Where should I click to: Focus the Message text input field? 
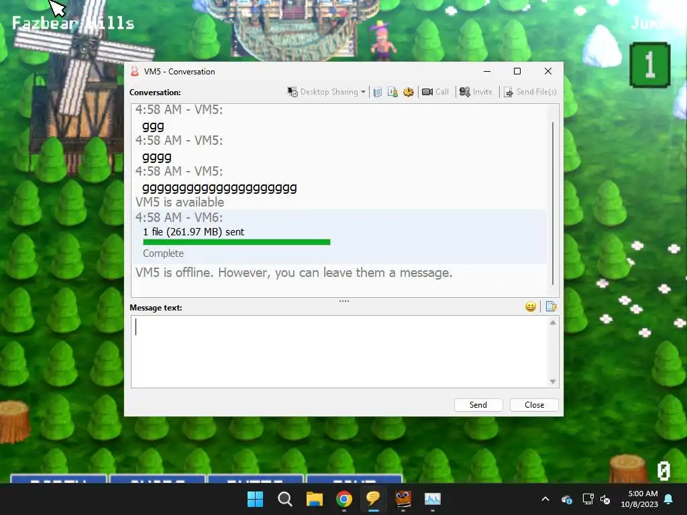[340, 351]
